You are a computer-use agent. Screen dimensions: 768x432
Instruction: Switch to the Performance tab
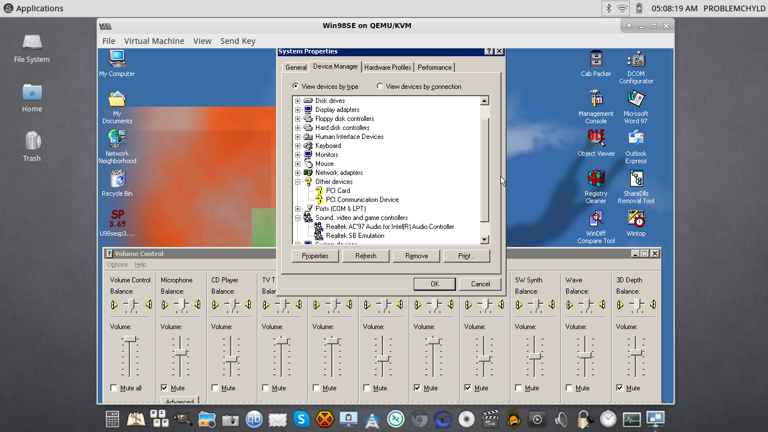(x=435, y=67)
